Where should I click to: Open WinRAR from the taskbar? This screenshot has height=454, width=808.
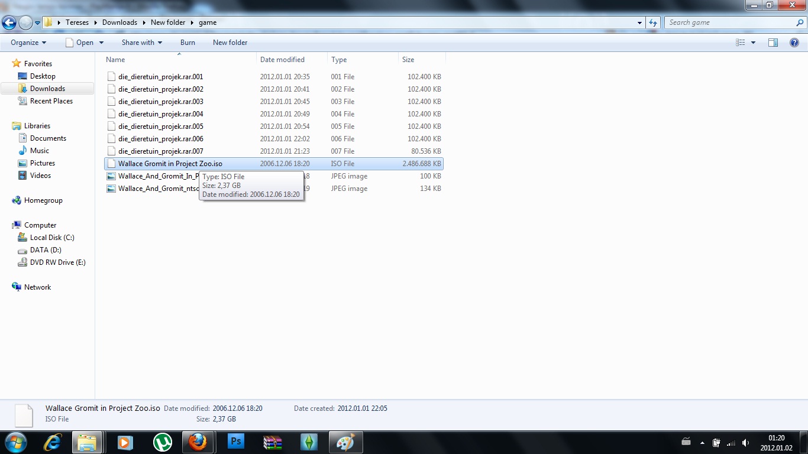coord(273,442)
